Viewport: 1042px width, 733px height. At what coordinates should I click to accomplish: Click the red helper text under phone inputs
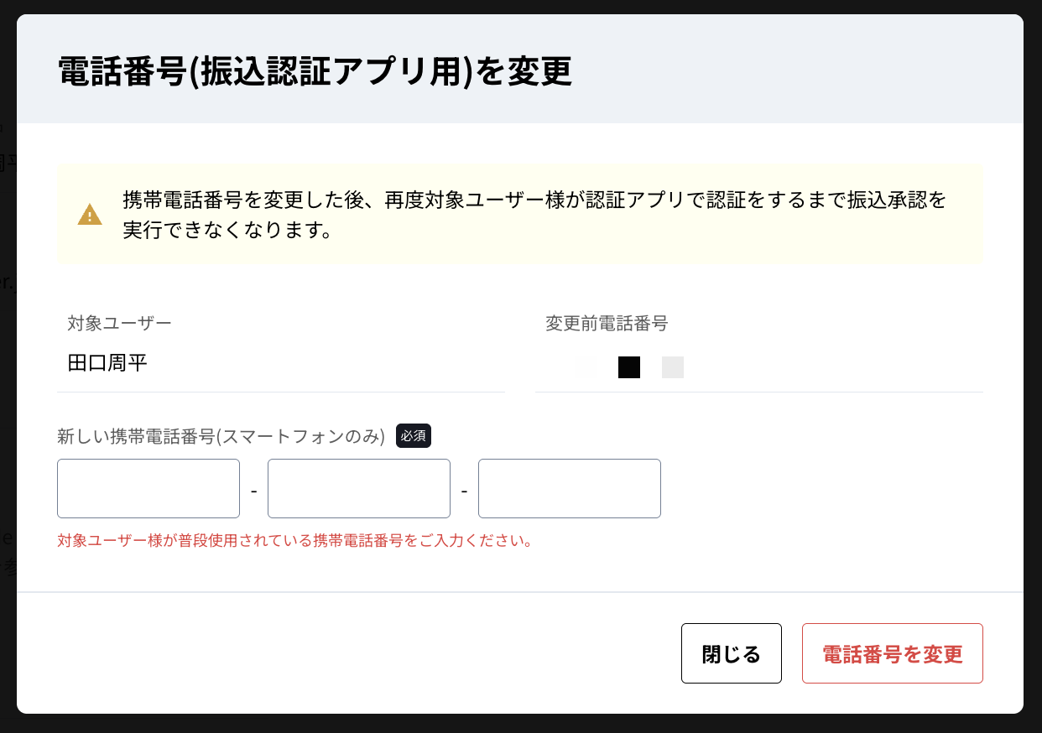[x=295, y=541]
